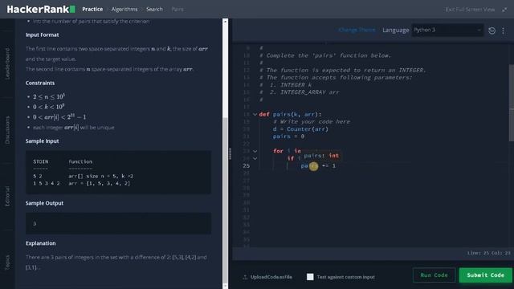Click the panel splitter handle
Screen dimensions: 514x289
coord(230,153)
